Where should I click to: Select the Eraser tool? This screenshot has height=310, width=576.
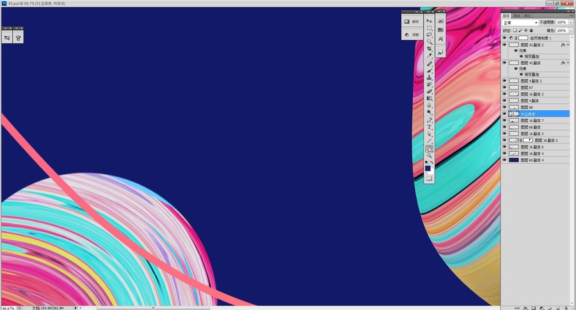[x=429, y=92]
